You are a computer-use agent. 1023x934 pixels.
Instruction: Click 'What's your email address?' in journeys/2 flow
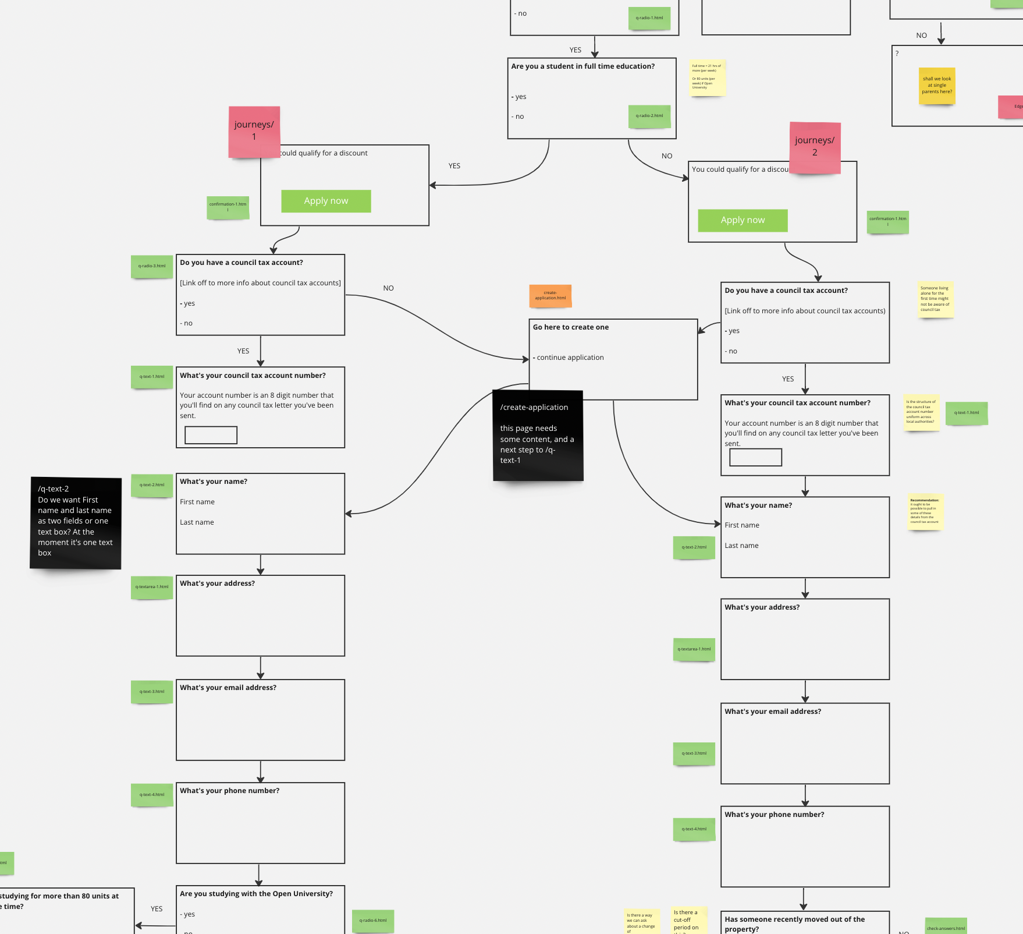coord(773,712)
